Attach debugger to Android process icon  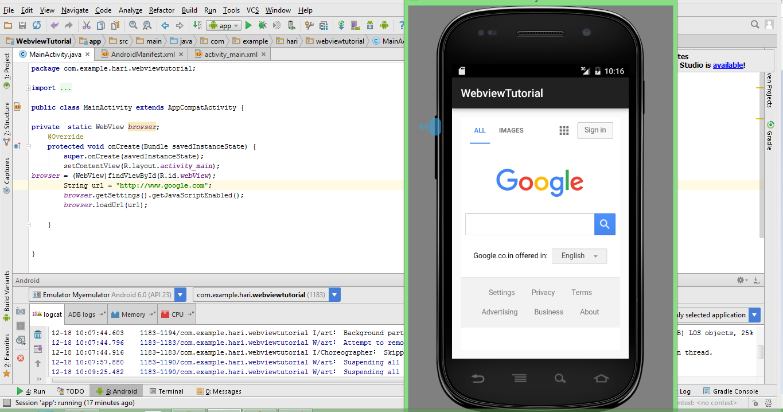291,25
